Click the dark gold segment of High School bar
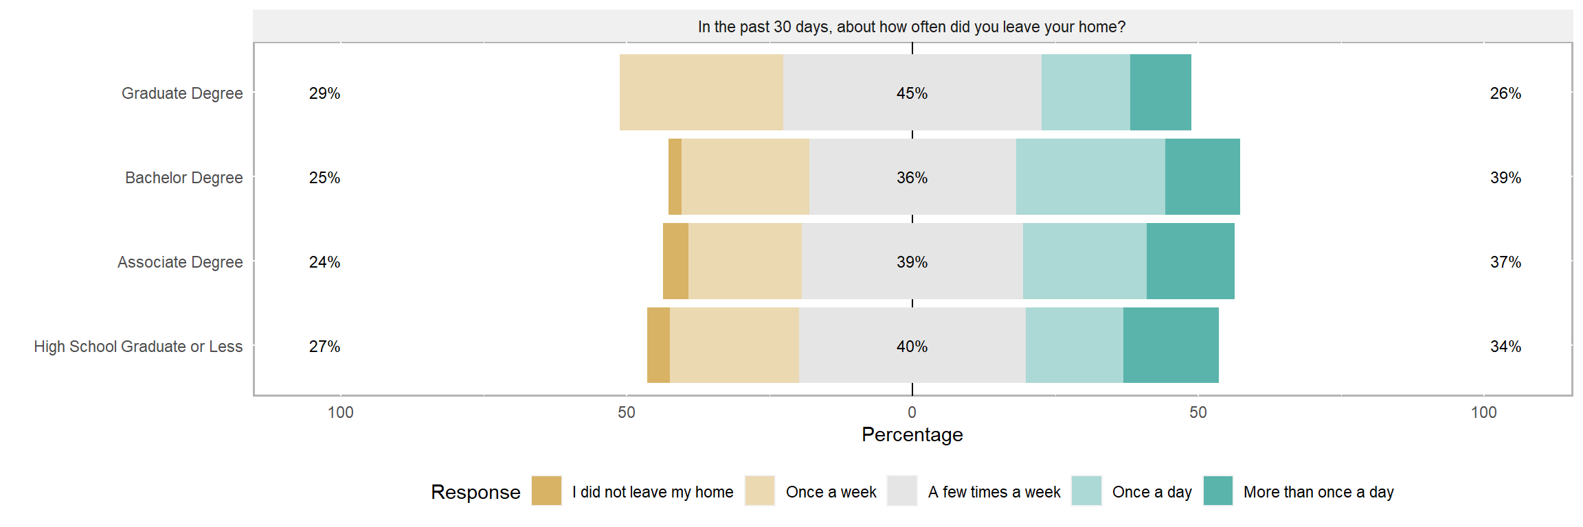Image resolution: width=1583 pixels, height=527 pixels. (658, 345)
